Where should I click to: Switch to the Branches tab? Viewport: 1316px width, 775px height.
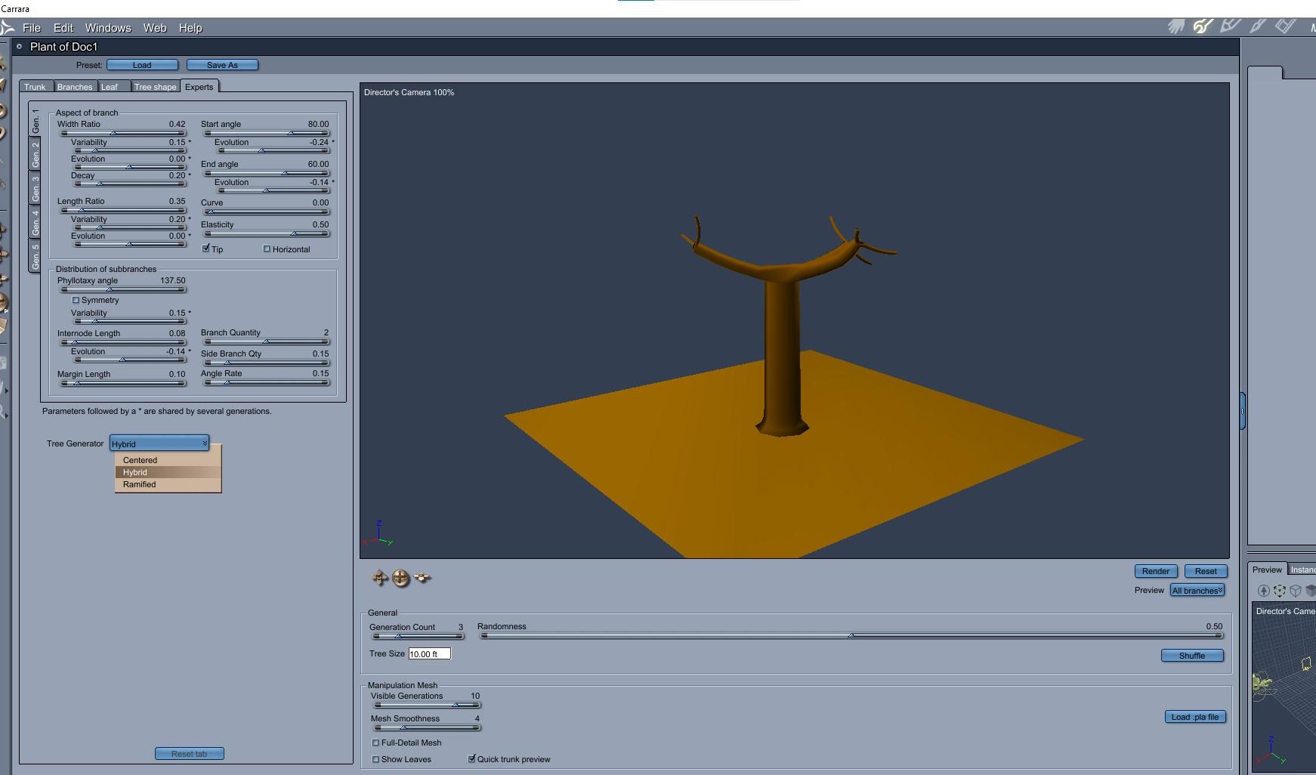pyautogui.click(x=75, y=87)
